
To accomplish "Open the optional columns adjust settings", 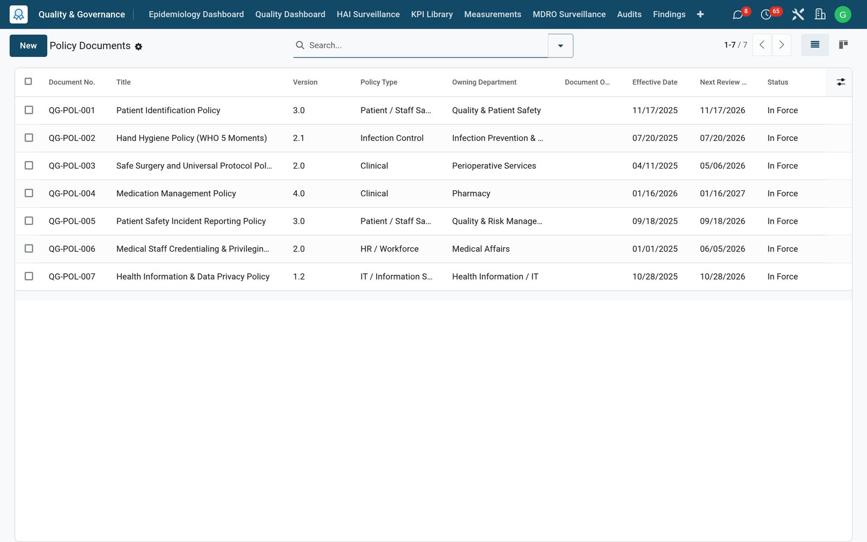I will click(x=840, y=82).
